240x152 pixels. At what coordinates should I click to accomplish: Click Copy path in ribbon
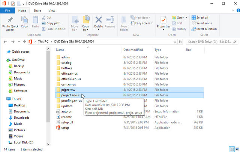pos(51,23)
